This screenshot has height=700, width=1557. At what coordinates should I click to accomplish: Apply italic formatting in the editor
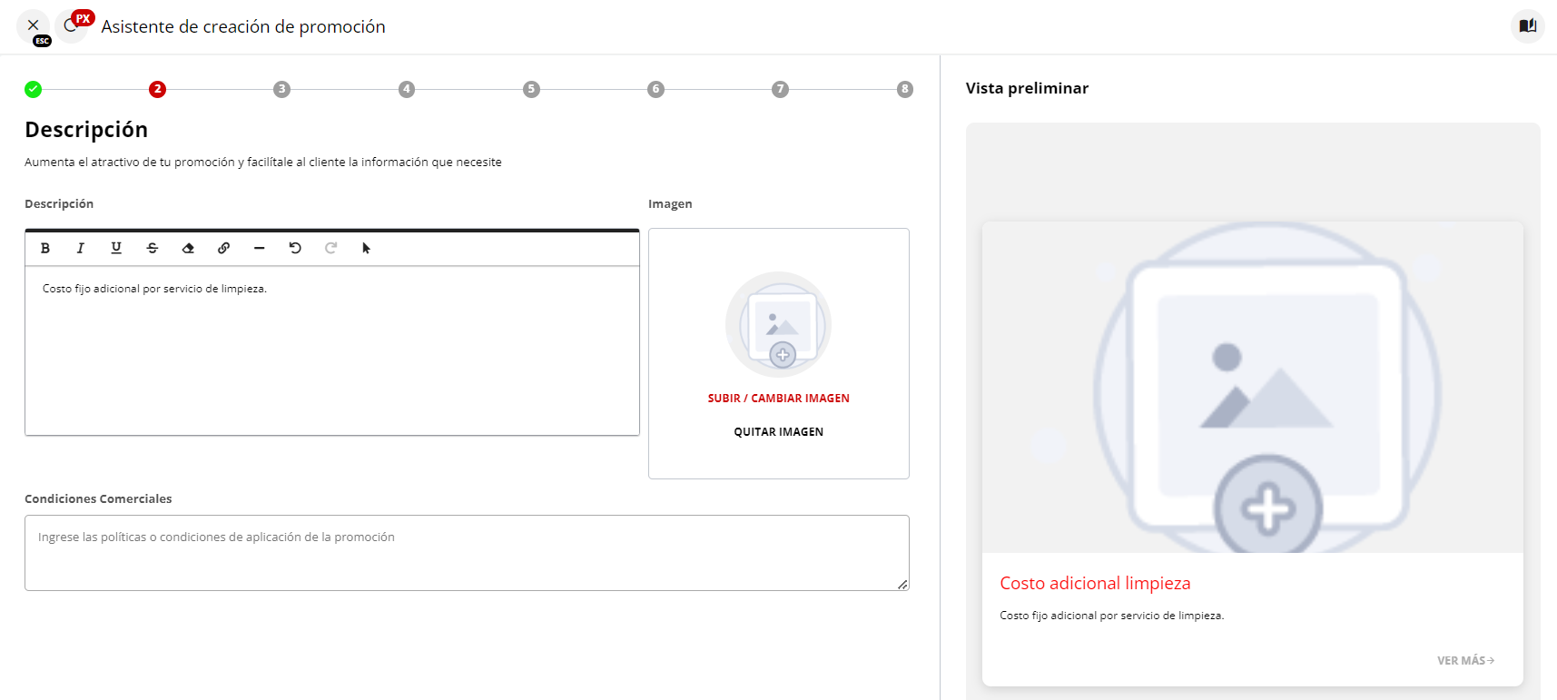(81, 248)
